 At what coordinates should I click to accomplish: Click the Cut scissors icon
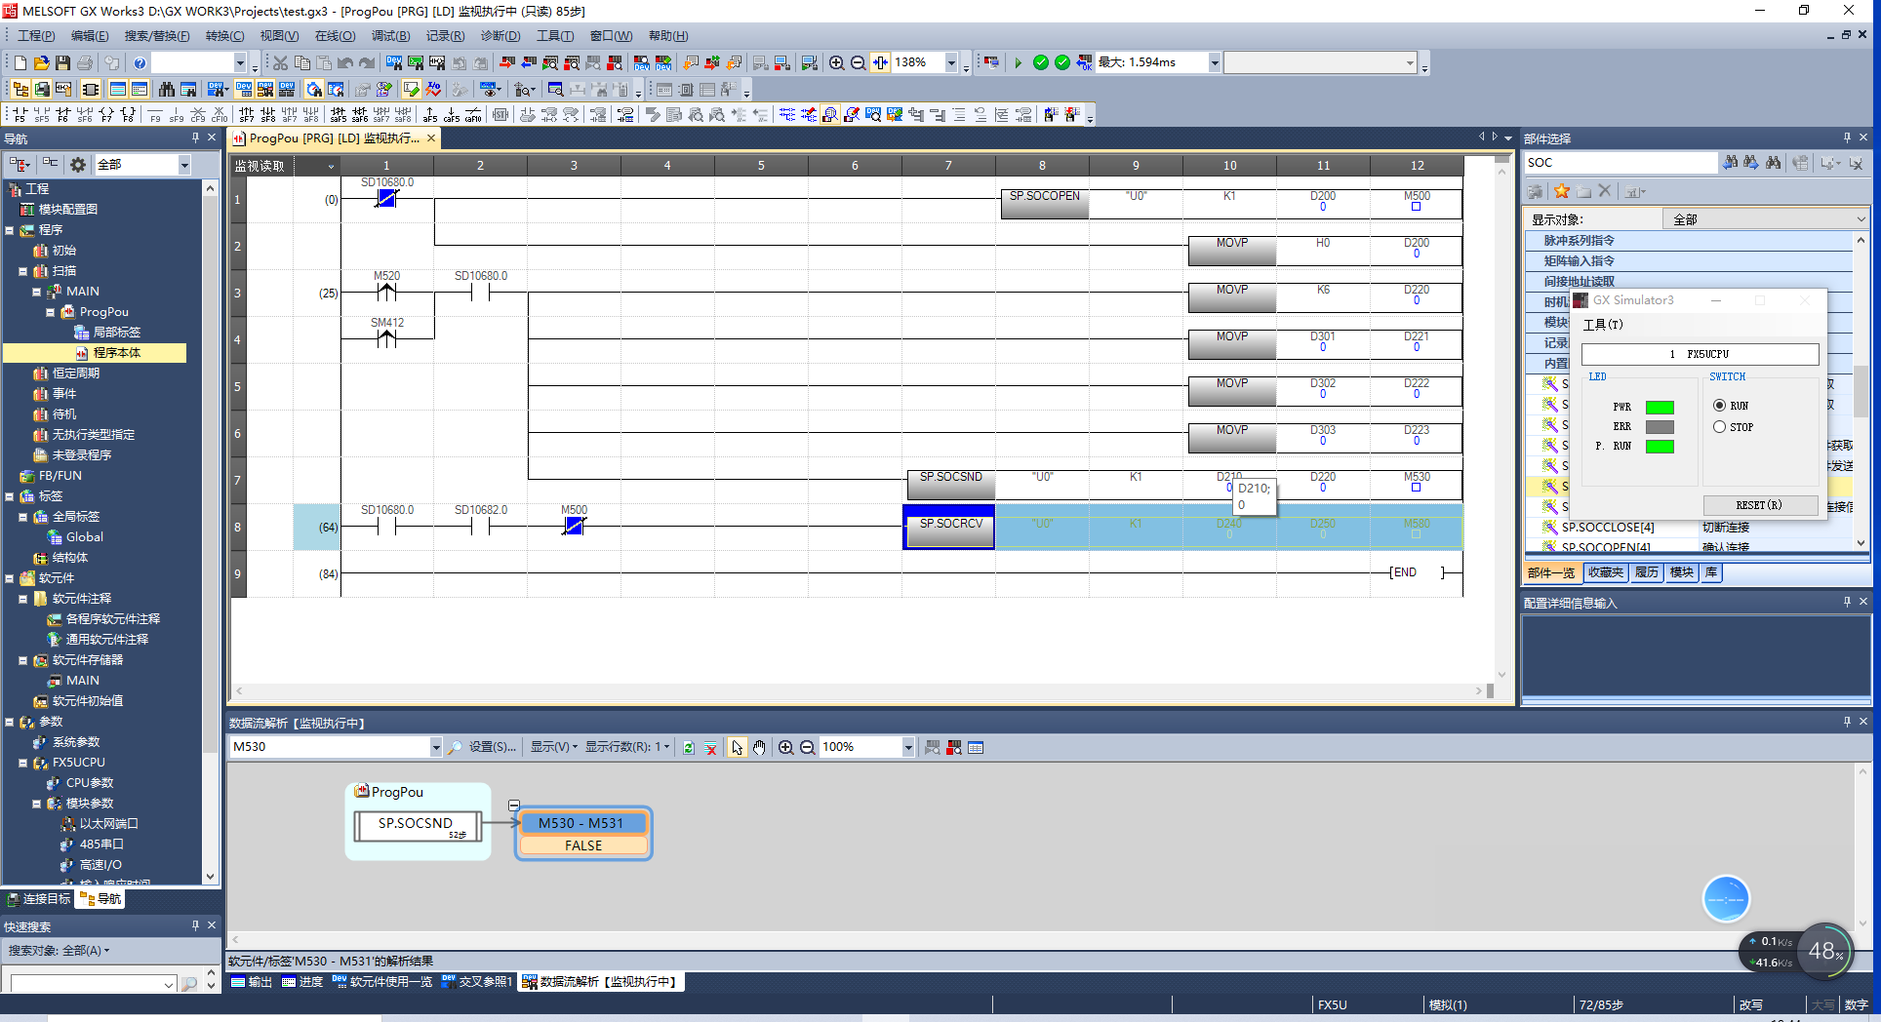[281, 62]
